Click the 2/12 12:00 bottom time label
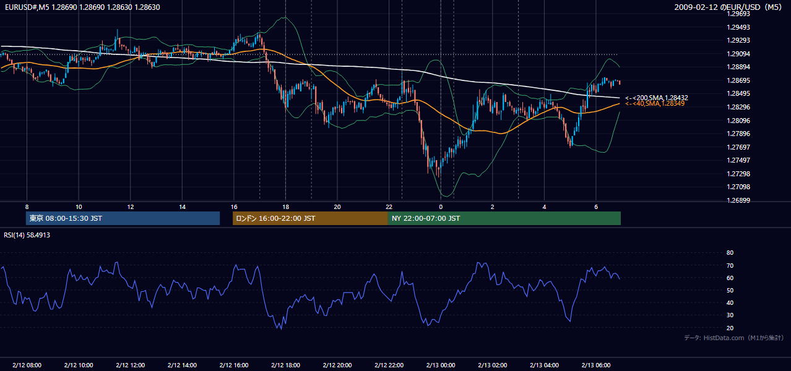This screenshot has height=371, width=791. pyautogui.click(x=130, y=365)
